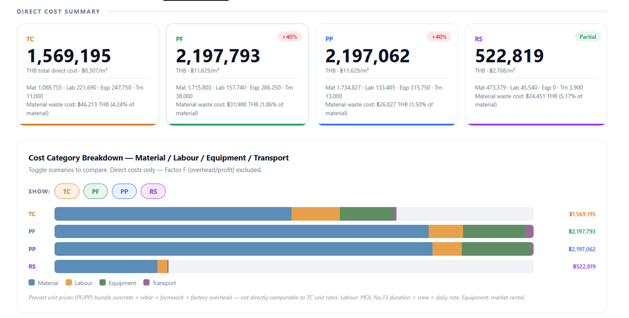The image size is (629, 318).
Task: Toggle the PP scenario pill
Action: pos(124,191)
